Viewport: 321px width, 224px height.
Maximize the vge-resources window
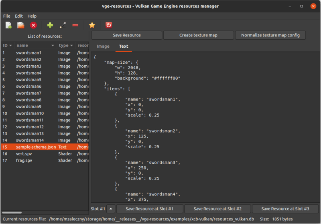(302, 6)
